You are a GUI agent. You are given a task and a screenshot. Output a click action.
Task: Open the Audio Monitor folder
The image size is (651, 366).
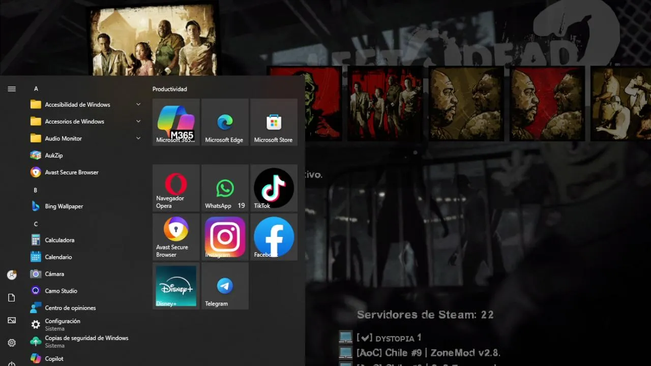pyautogui.click(x=86, y=138)
